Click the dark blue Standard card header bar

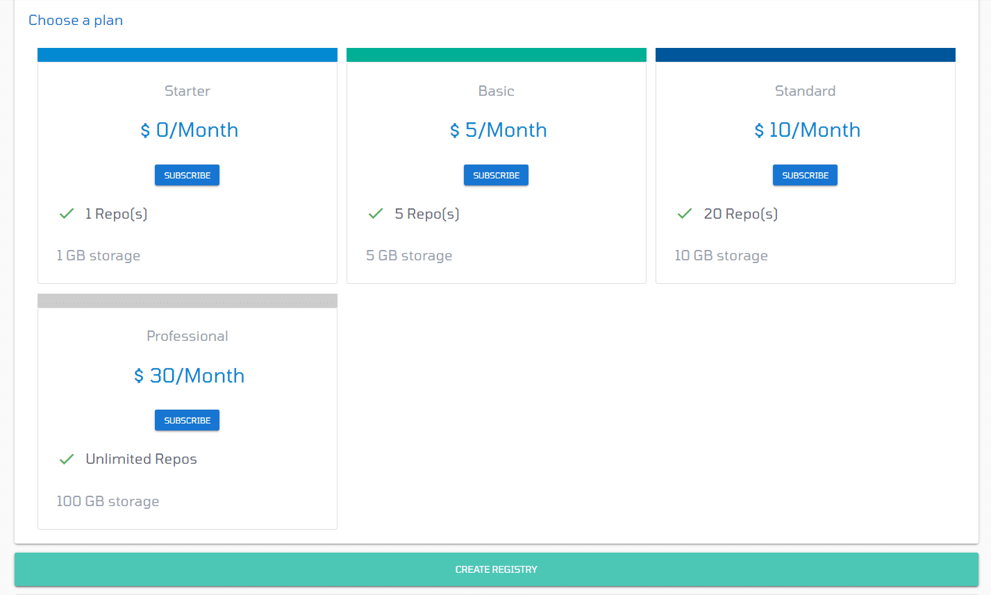point(806,55)
